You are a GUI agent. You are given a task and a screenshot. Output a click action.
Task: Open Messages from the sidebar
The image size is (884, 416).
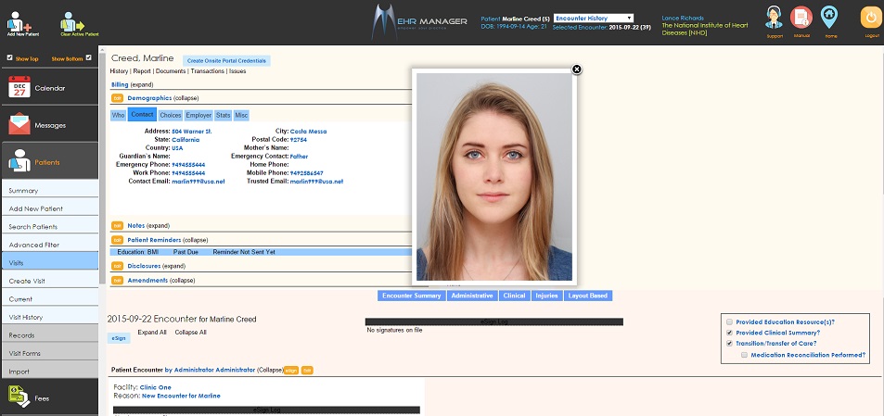click(x=49, y=124)
